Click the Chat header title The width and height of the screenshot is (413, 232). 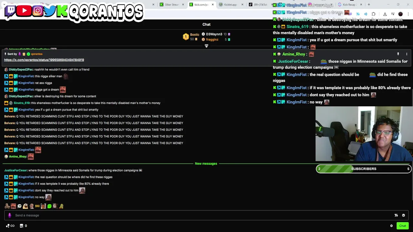[206, 24]
